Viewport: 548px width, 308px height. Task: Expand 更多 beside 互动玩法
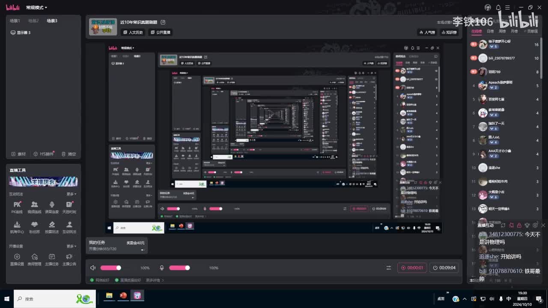point(71,194)
